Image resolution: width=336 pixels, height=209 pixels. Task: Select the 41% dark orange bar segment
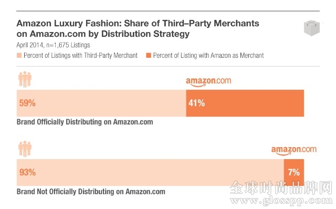pos(245,103)
